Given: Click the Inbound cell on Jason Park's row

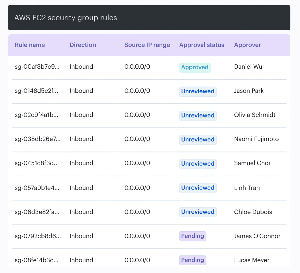Looking at the screenshot, I should point(81,91).
